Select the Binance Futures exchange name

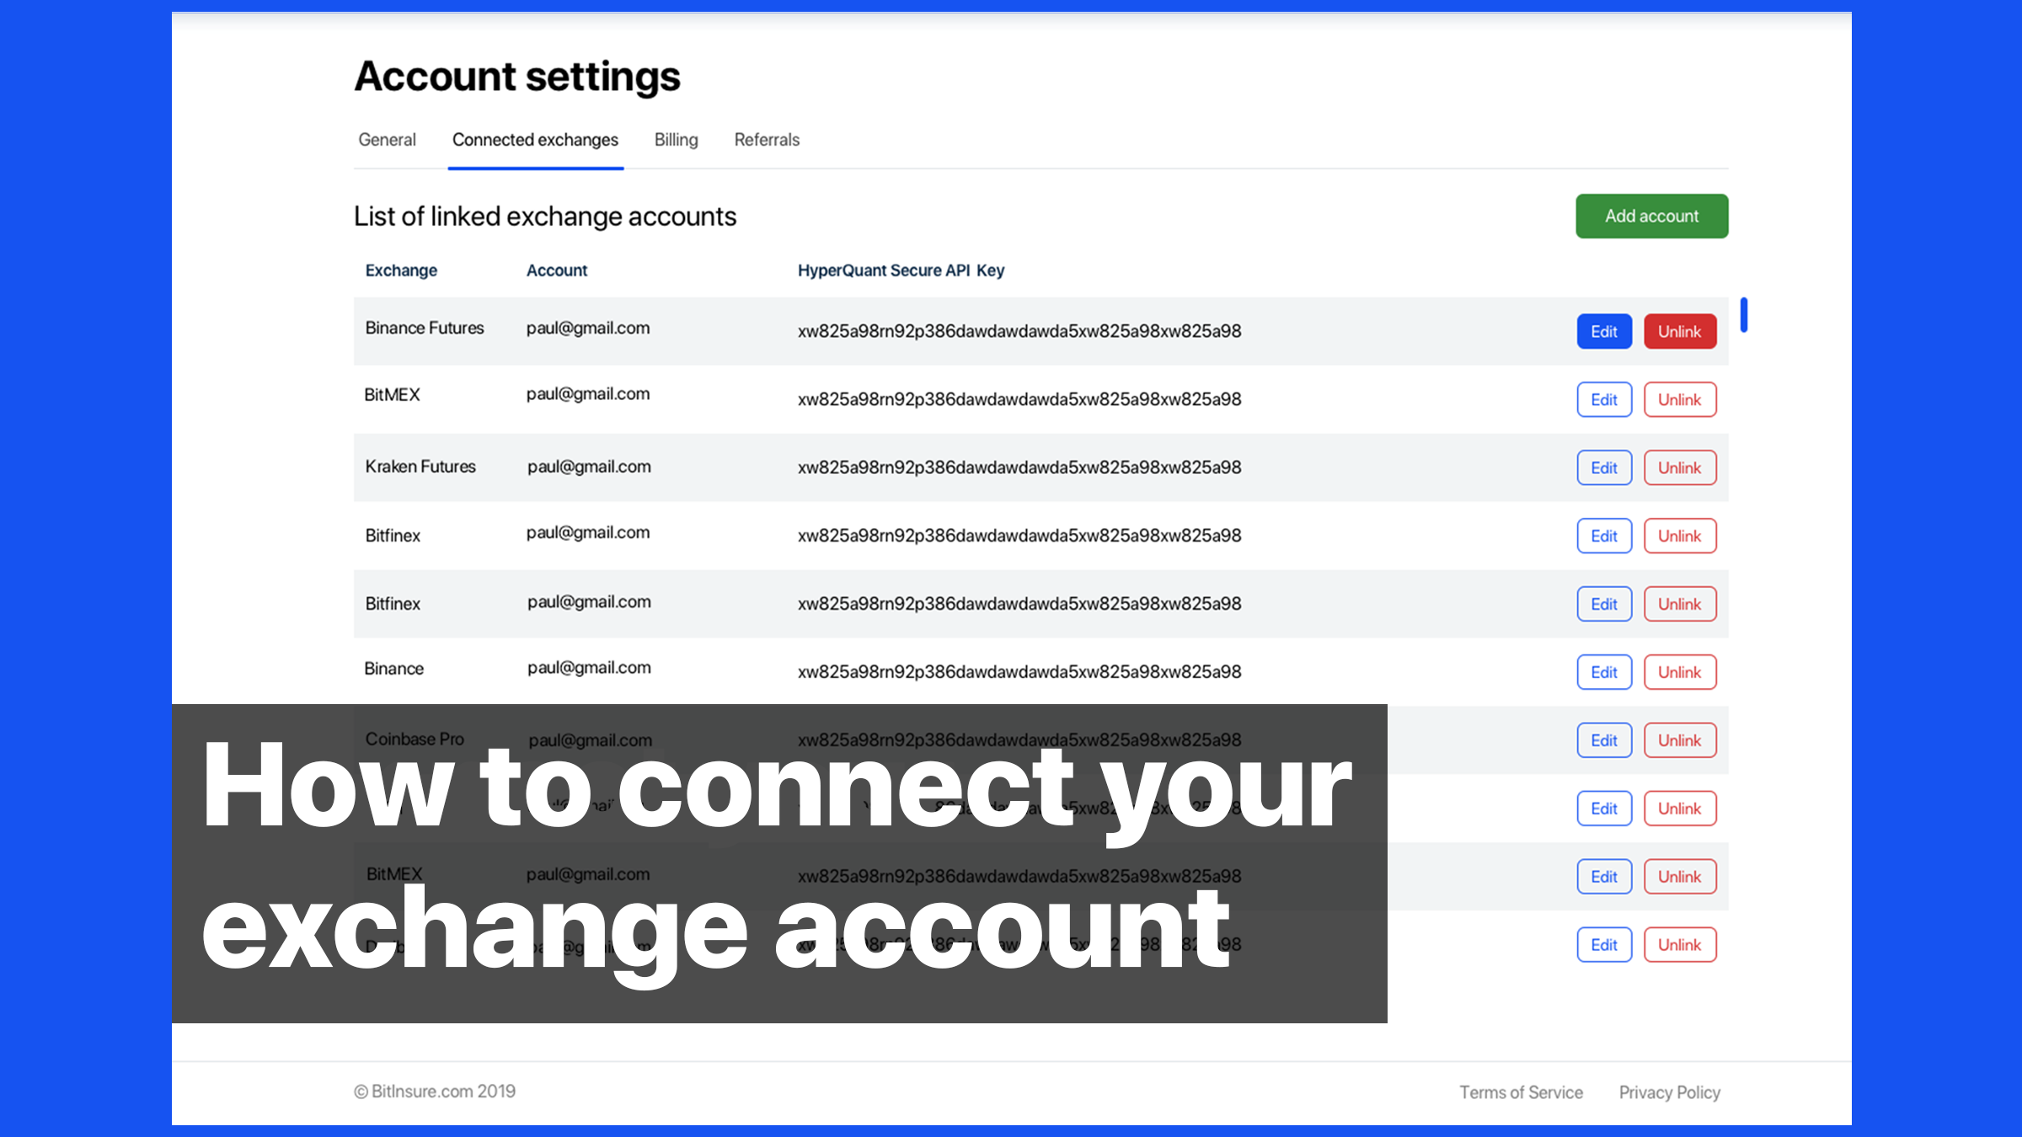click(425, 328)
